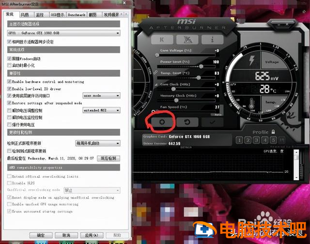Select profile slot 1

tap(239, 140)
